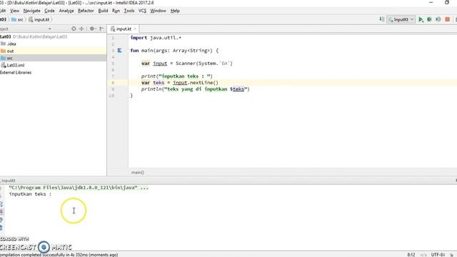Select the .idea folder in project tree
This screenshot has width=457, height=257.
(9, 44)
